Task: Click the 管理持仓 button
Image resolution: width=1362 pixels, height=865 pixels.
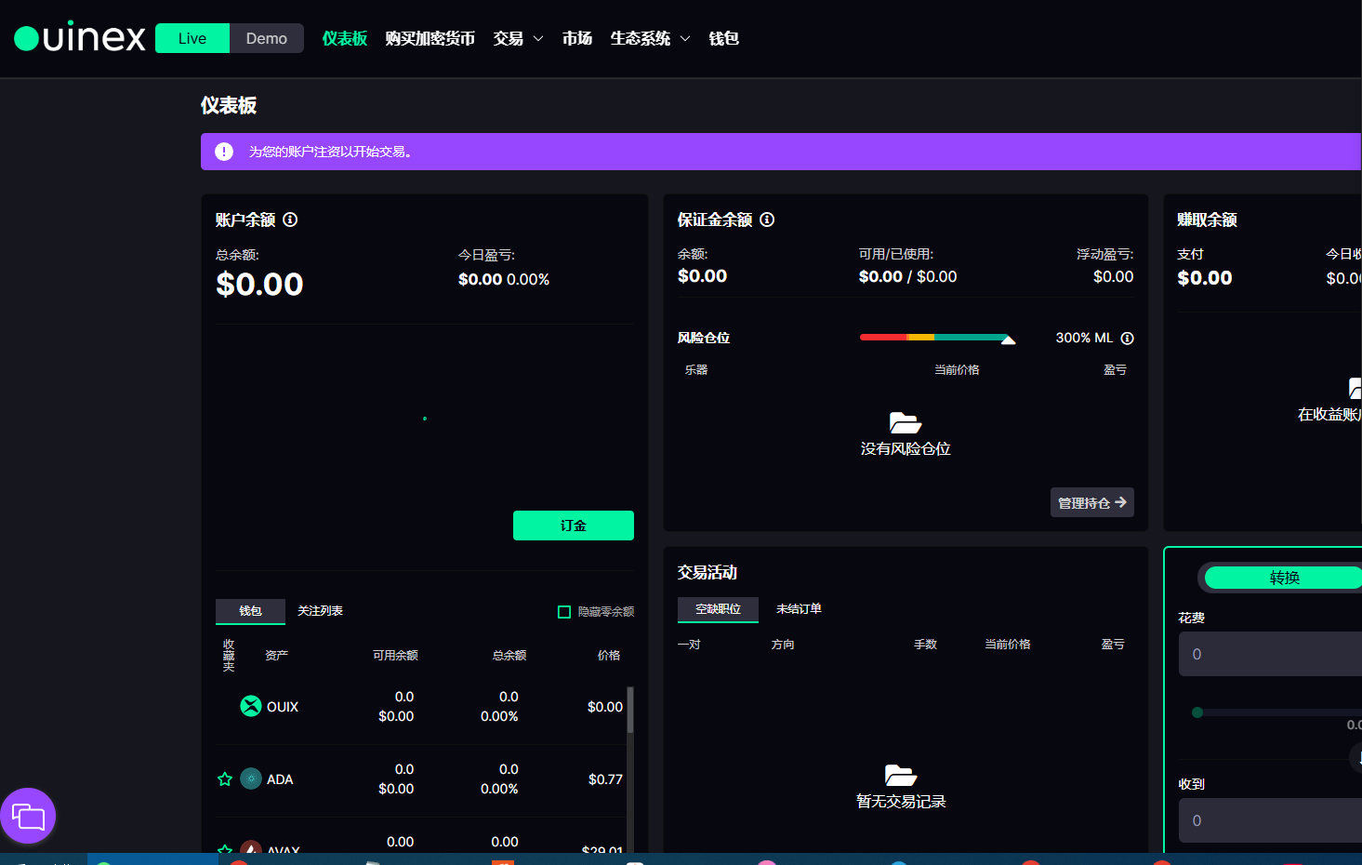Action: [1091, 502]
